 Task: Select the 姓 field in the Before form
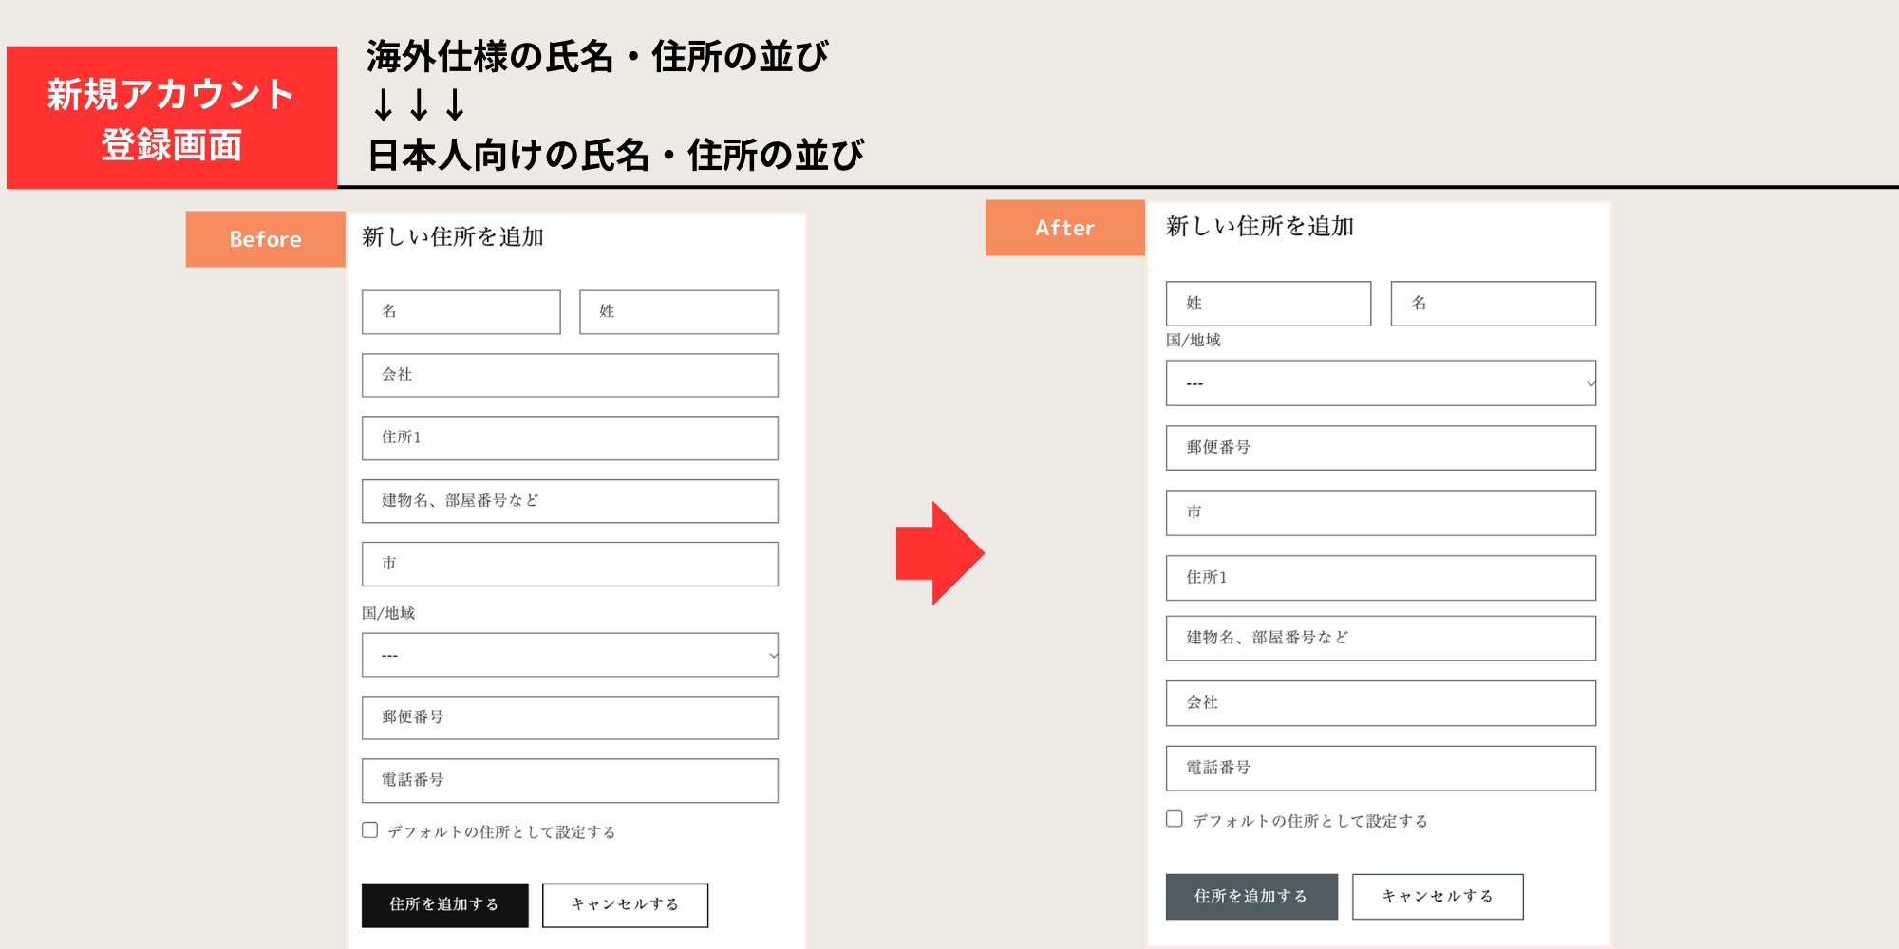point(677,311)
